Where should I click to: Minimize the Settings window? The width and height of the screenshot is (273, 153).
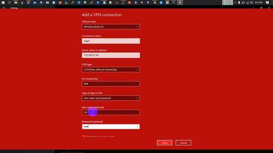coord(253,8)
